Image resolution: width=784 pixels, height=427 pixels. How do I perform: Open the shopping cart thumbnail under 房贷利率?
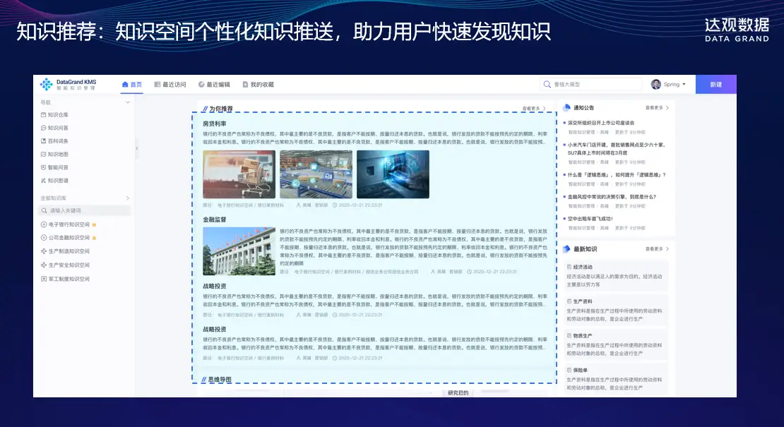tap(239, 174)
